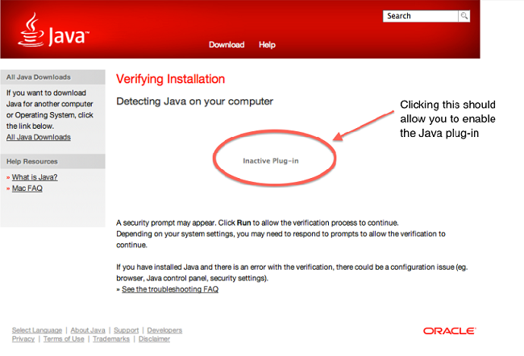Open the All Java Downloads link

[x=39, y=137]
